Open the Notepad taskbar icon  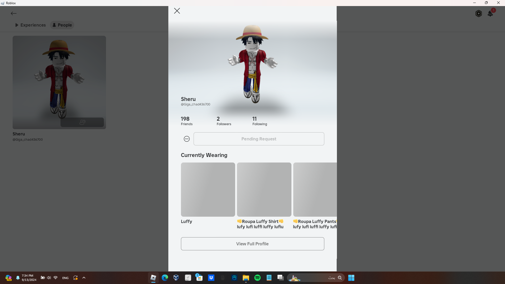(269, 278)
